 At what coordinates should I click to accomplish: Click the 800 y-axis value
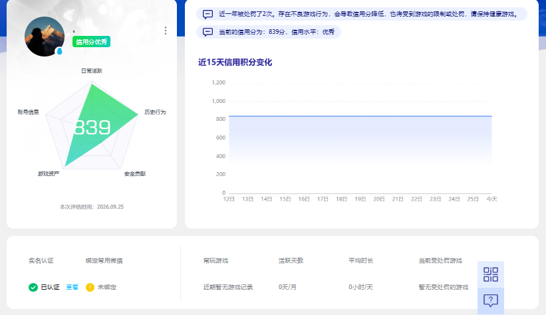point(221,119)
